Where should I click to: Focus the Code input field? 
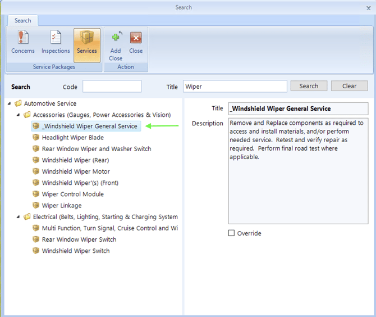(112, 86)
